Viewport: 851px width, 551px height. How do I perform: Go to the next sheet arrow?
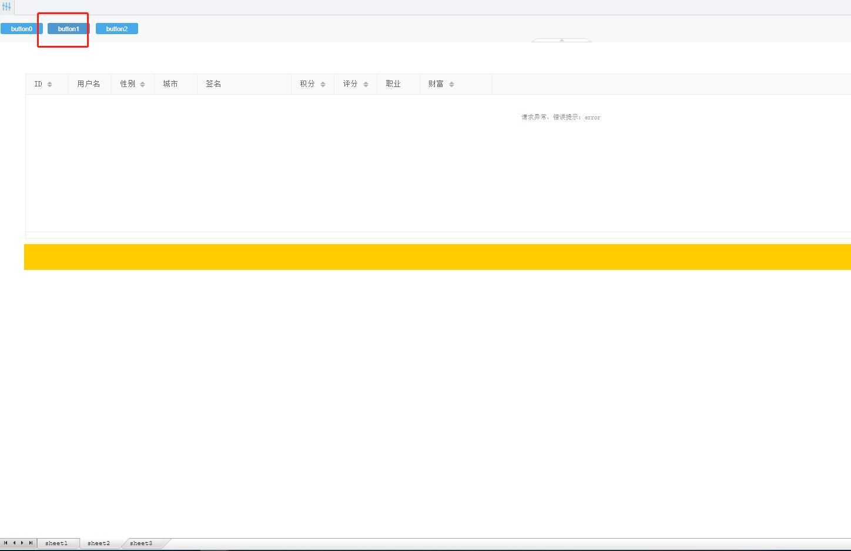click(22, 543)
